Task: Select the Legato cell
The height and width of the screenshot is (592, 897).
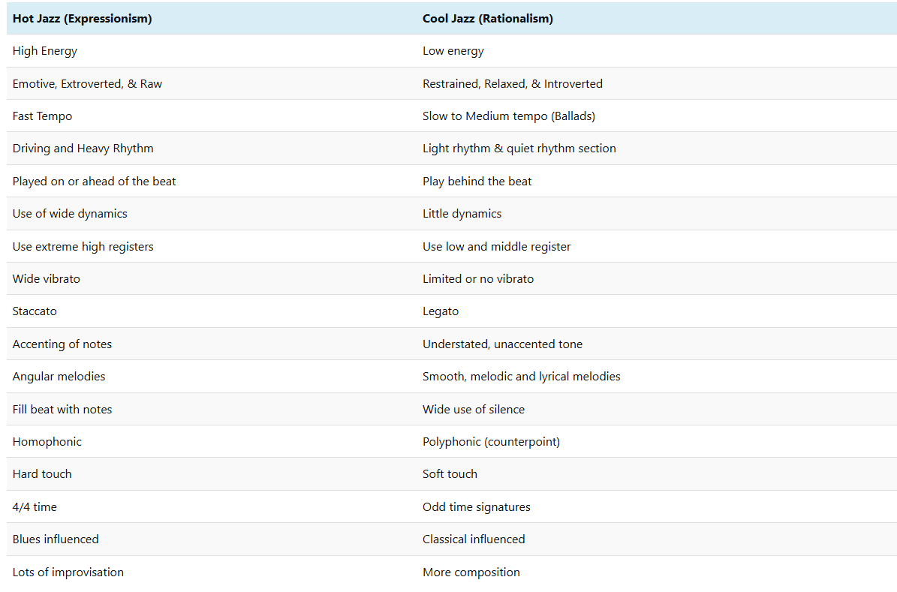Action: pos(441,311)
